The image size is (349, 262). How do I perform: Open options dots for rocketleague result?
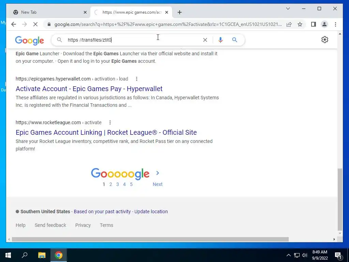pyautogui.click(x=110, y=122)
